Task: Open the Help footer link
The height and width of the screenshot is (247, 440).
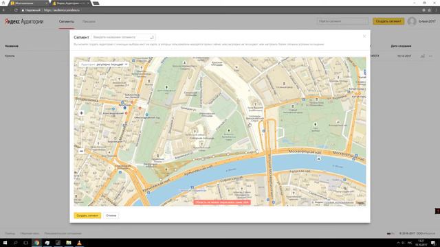Action: tap(10, 233)
